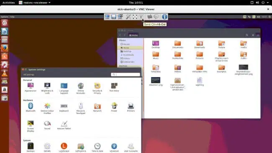
Task: Open Appearance in System Settings
Action: point(31,87)
